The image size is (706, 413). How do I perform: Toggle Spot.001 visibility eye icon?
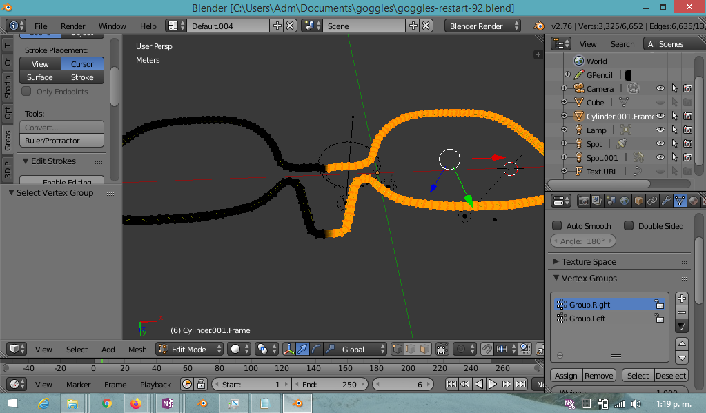(x=660, y=157)
